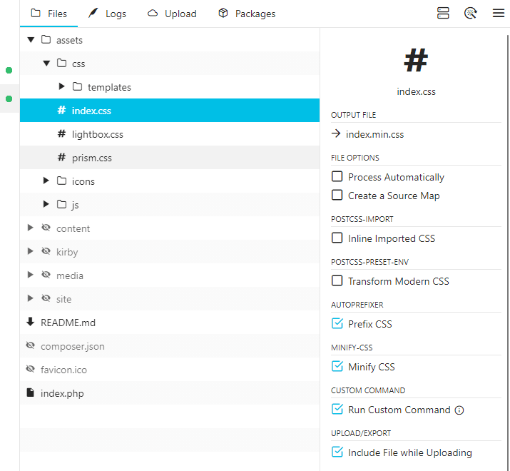Image resolution: width=510 pixels, height=471 pixels.
Task: Switch to the Logs tab
Action: tap(107, 14)
